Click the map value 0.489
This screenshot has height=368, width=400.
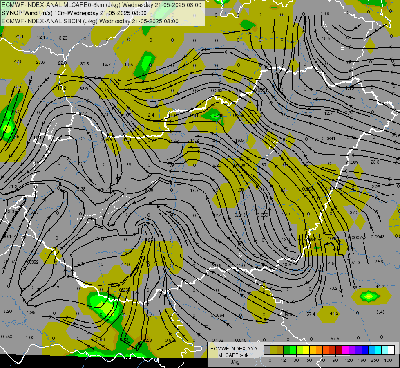352,163
